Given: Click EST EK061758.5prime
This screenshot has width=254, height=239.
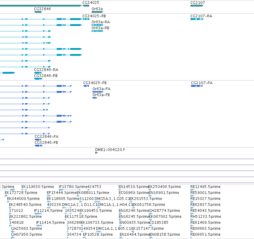Looking at the screenshot, I should coord(149,205).
